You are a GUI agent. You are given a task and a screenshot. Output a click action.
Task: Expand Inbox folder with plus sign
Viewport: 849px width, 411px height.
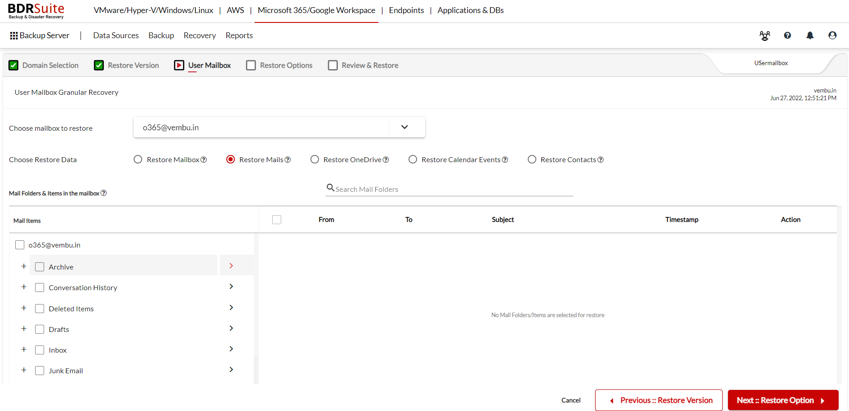(24, 349)
